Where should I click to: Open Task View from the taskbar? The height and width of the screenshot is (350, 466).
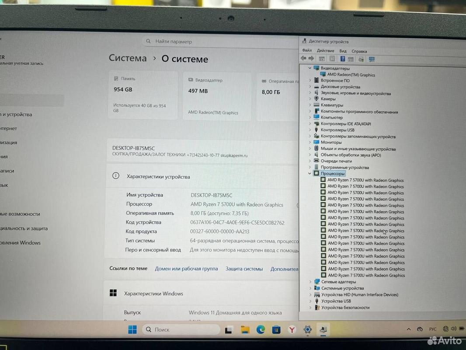(228, 330)
